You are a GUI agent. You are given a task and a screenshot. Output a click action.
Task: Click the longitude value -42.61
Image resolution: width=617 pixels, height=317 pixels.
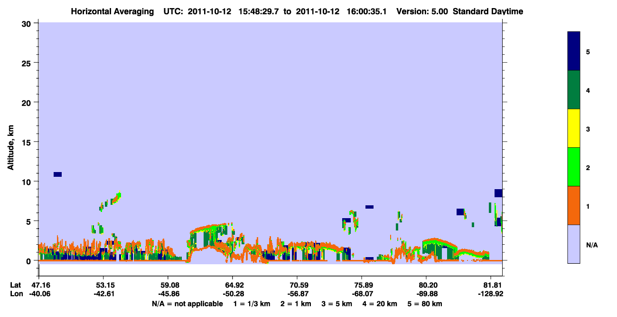tap(104, 294)
